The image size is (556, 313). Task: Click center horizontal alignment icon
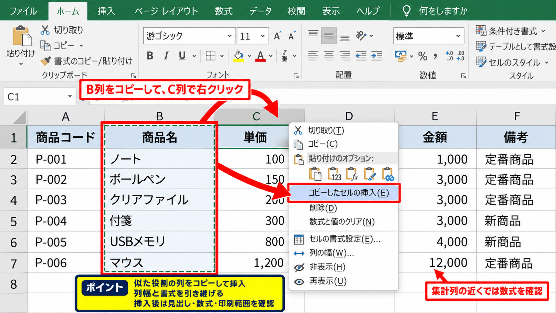coord(329,56)
